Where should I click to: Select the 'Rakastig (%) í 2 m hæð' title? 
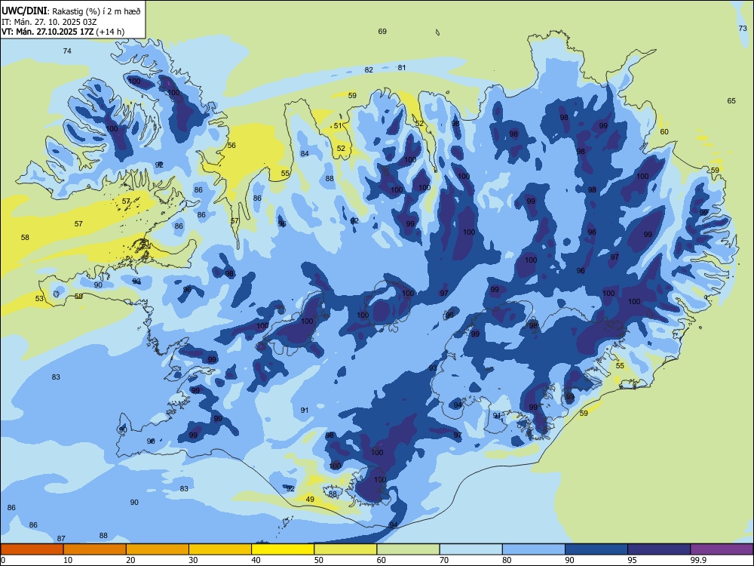coord(97,11)
